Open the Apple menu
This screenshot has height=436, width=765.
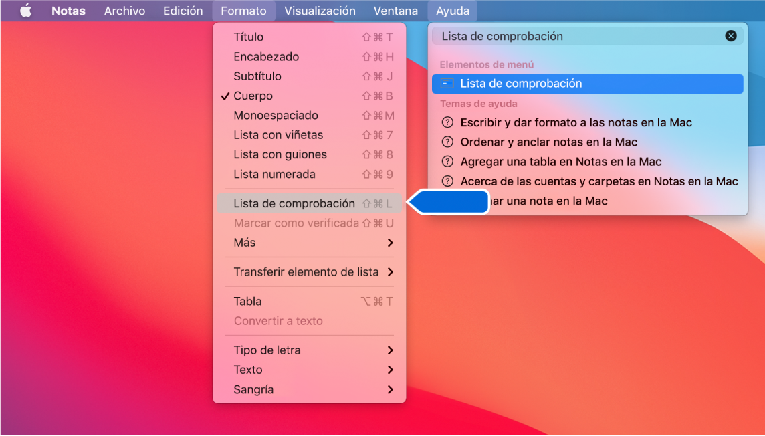tap(25, 11)
